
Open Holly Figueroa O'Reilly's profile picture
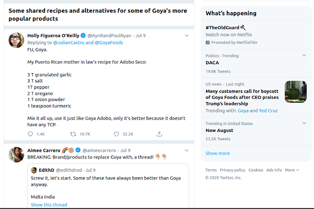(x=17, y=40)
